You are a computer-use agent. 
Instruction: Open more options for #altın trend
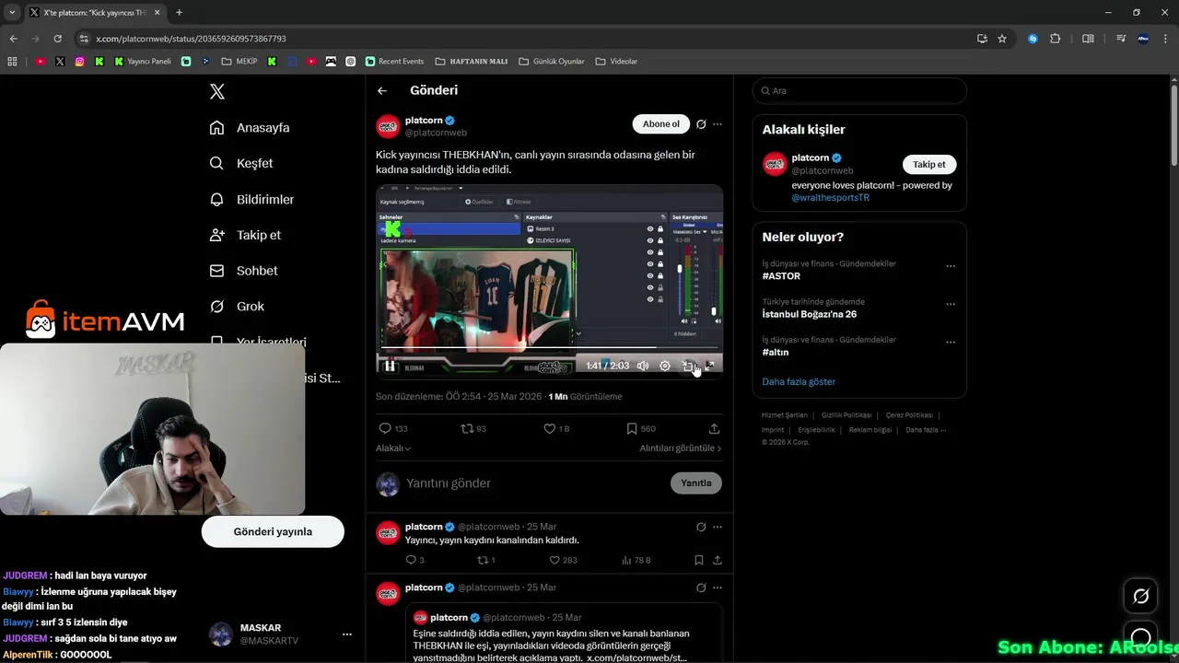click(951, 343)
